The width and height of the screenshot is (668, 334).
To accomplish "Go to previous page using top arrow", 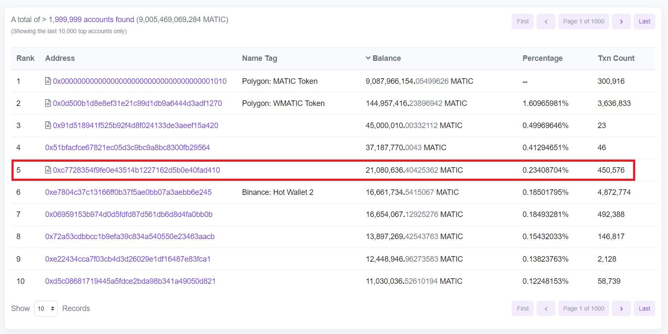I will tap(546, 21).
